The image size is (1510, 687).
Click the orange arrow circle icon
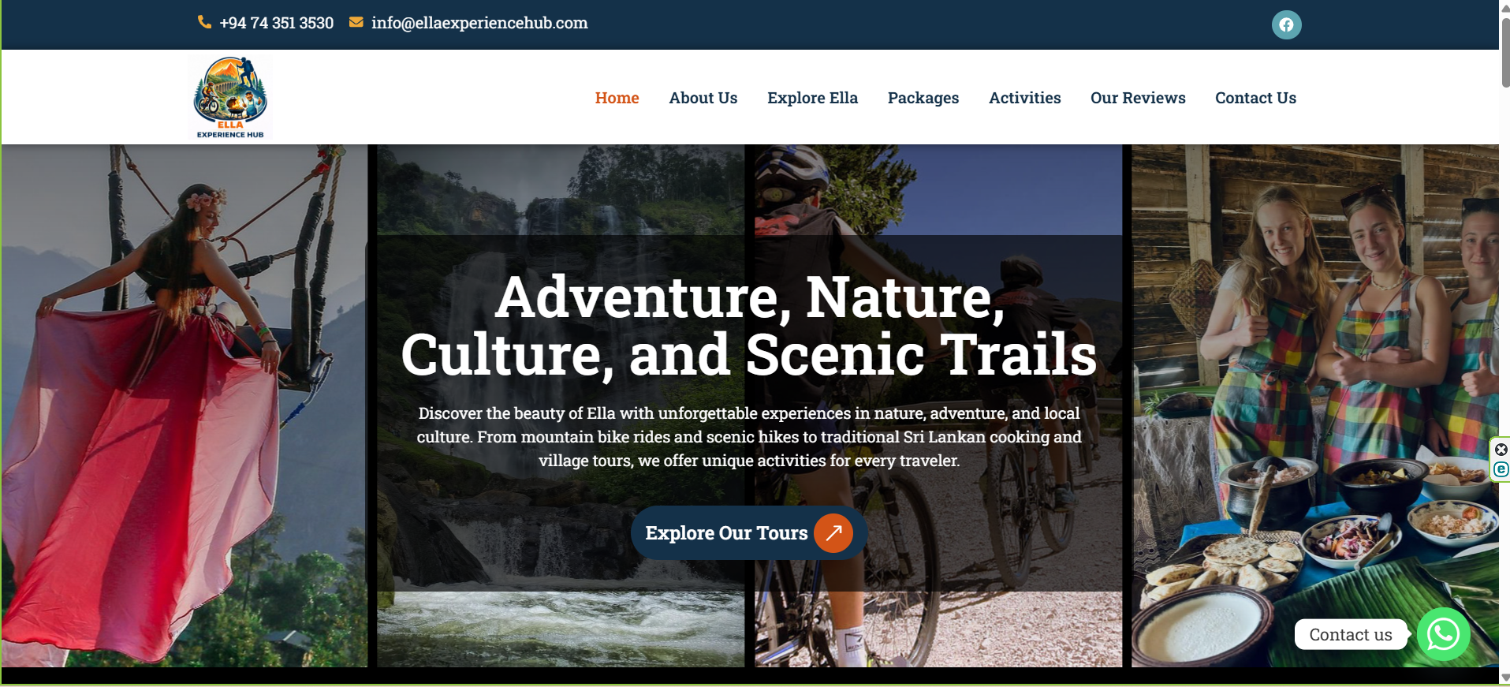tap(833, 532)
